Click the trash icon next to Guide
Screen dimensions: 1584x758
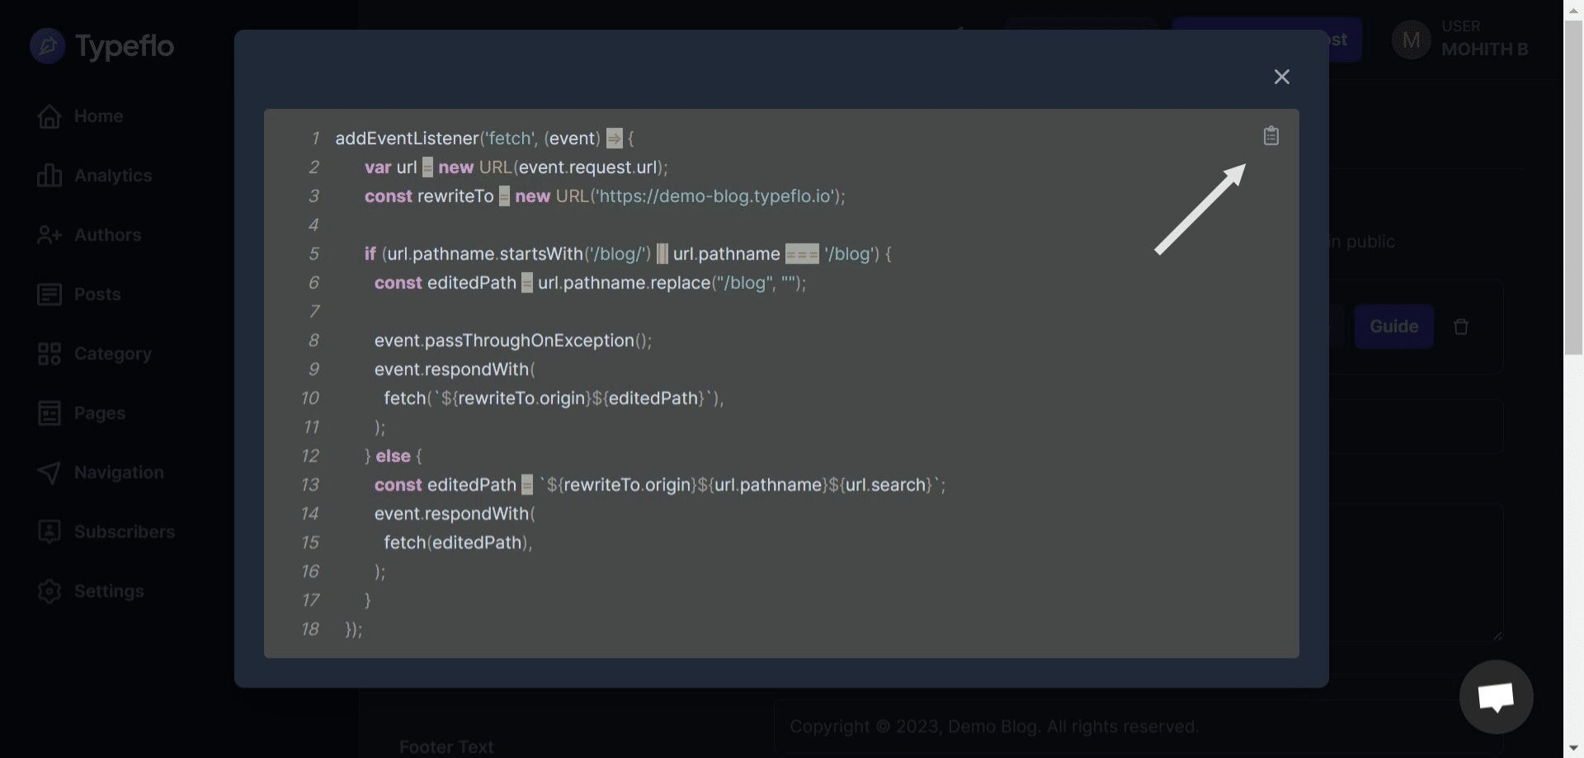pyautogui.click(x=1461, y=327)
